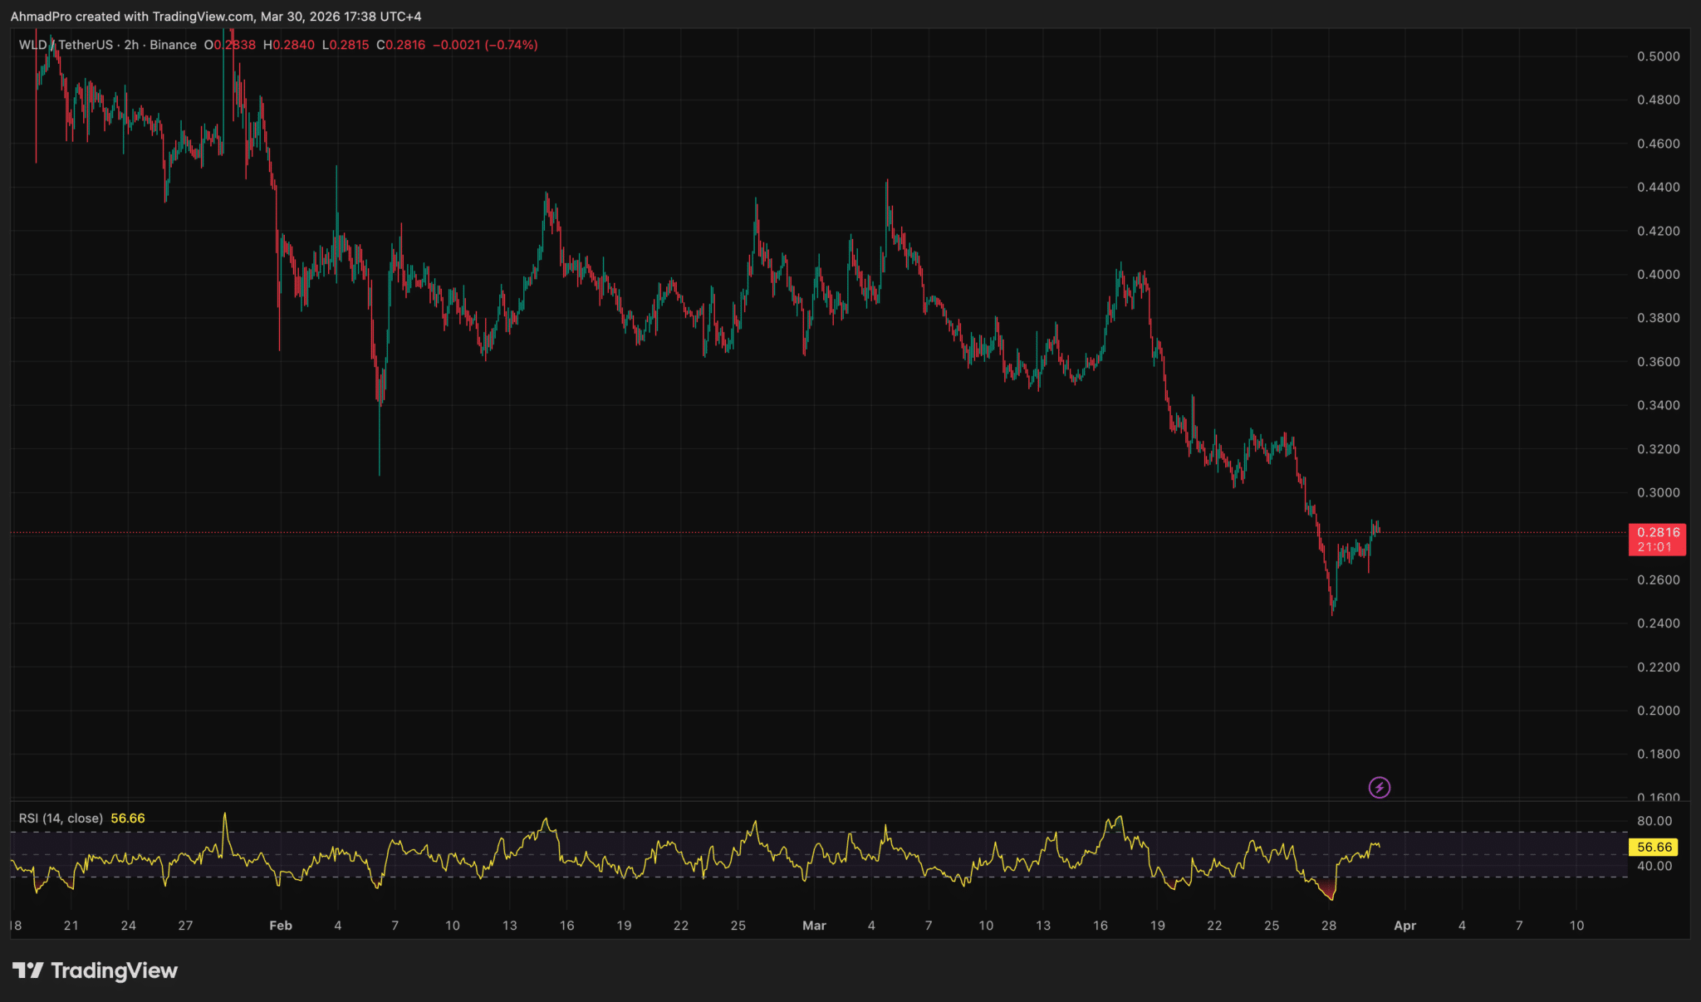Click the -0.0021 (-0.74%) change value
This screenshot has height=1002, width=1701.
tap(485, 45)
